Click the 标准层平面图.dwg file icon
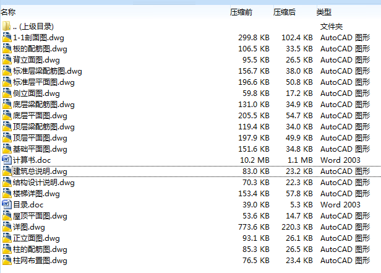Viewport: 381px width, 273px height. [7, 82]
